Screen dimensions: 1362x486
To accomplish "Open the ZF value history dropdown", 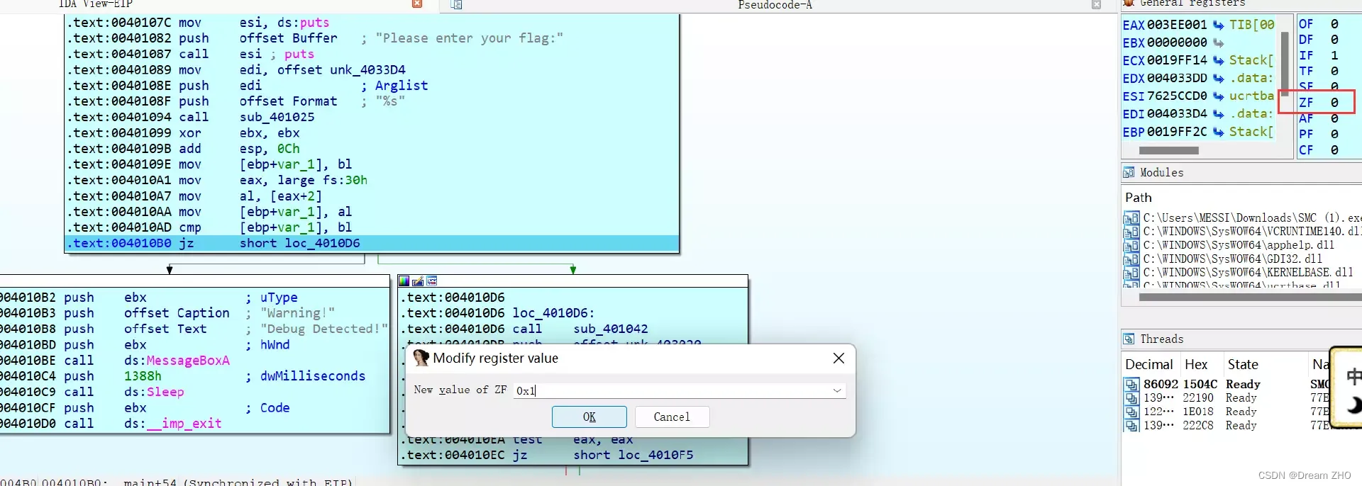I will point(837,390).
